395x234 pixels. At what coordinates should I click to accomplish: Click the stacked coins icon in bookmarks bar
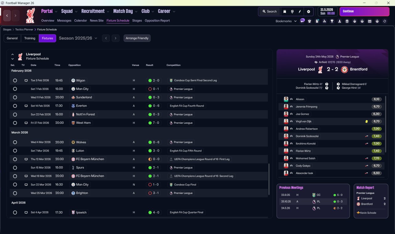347,21
